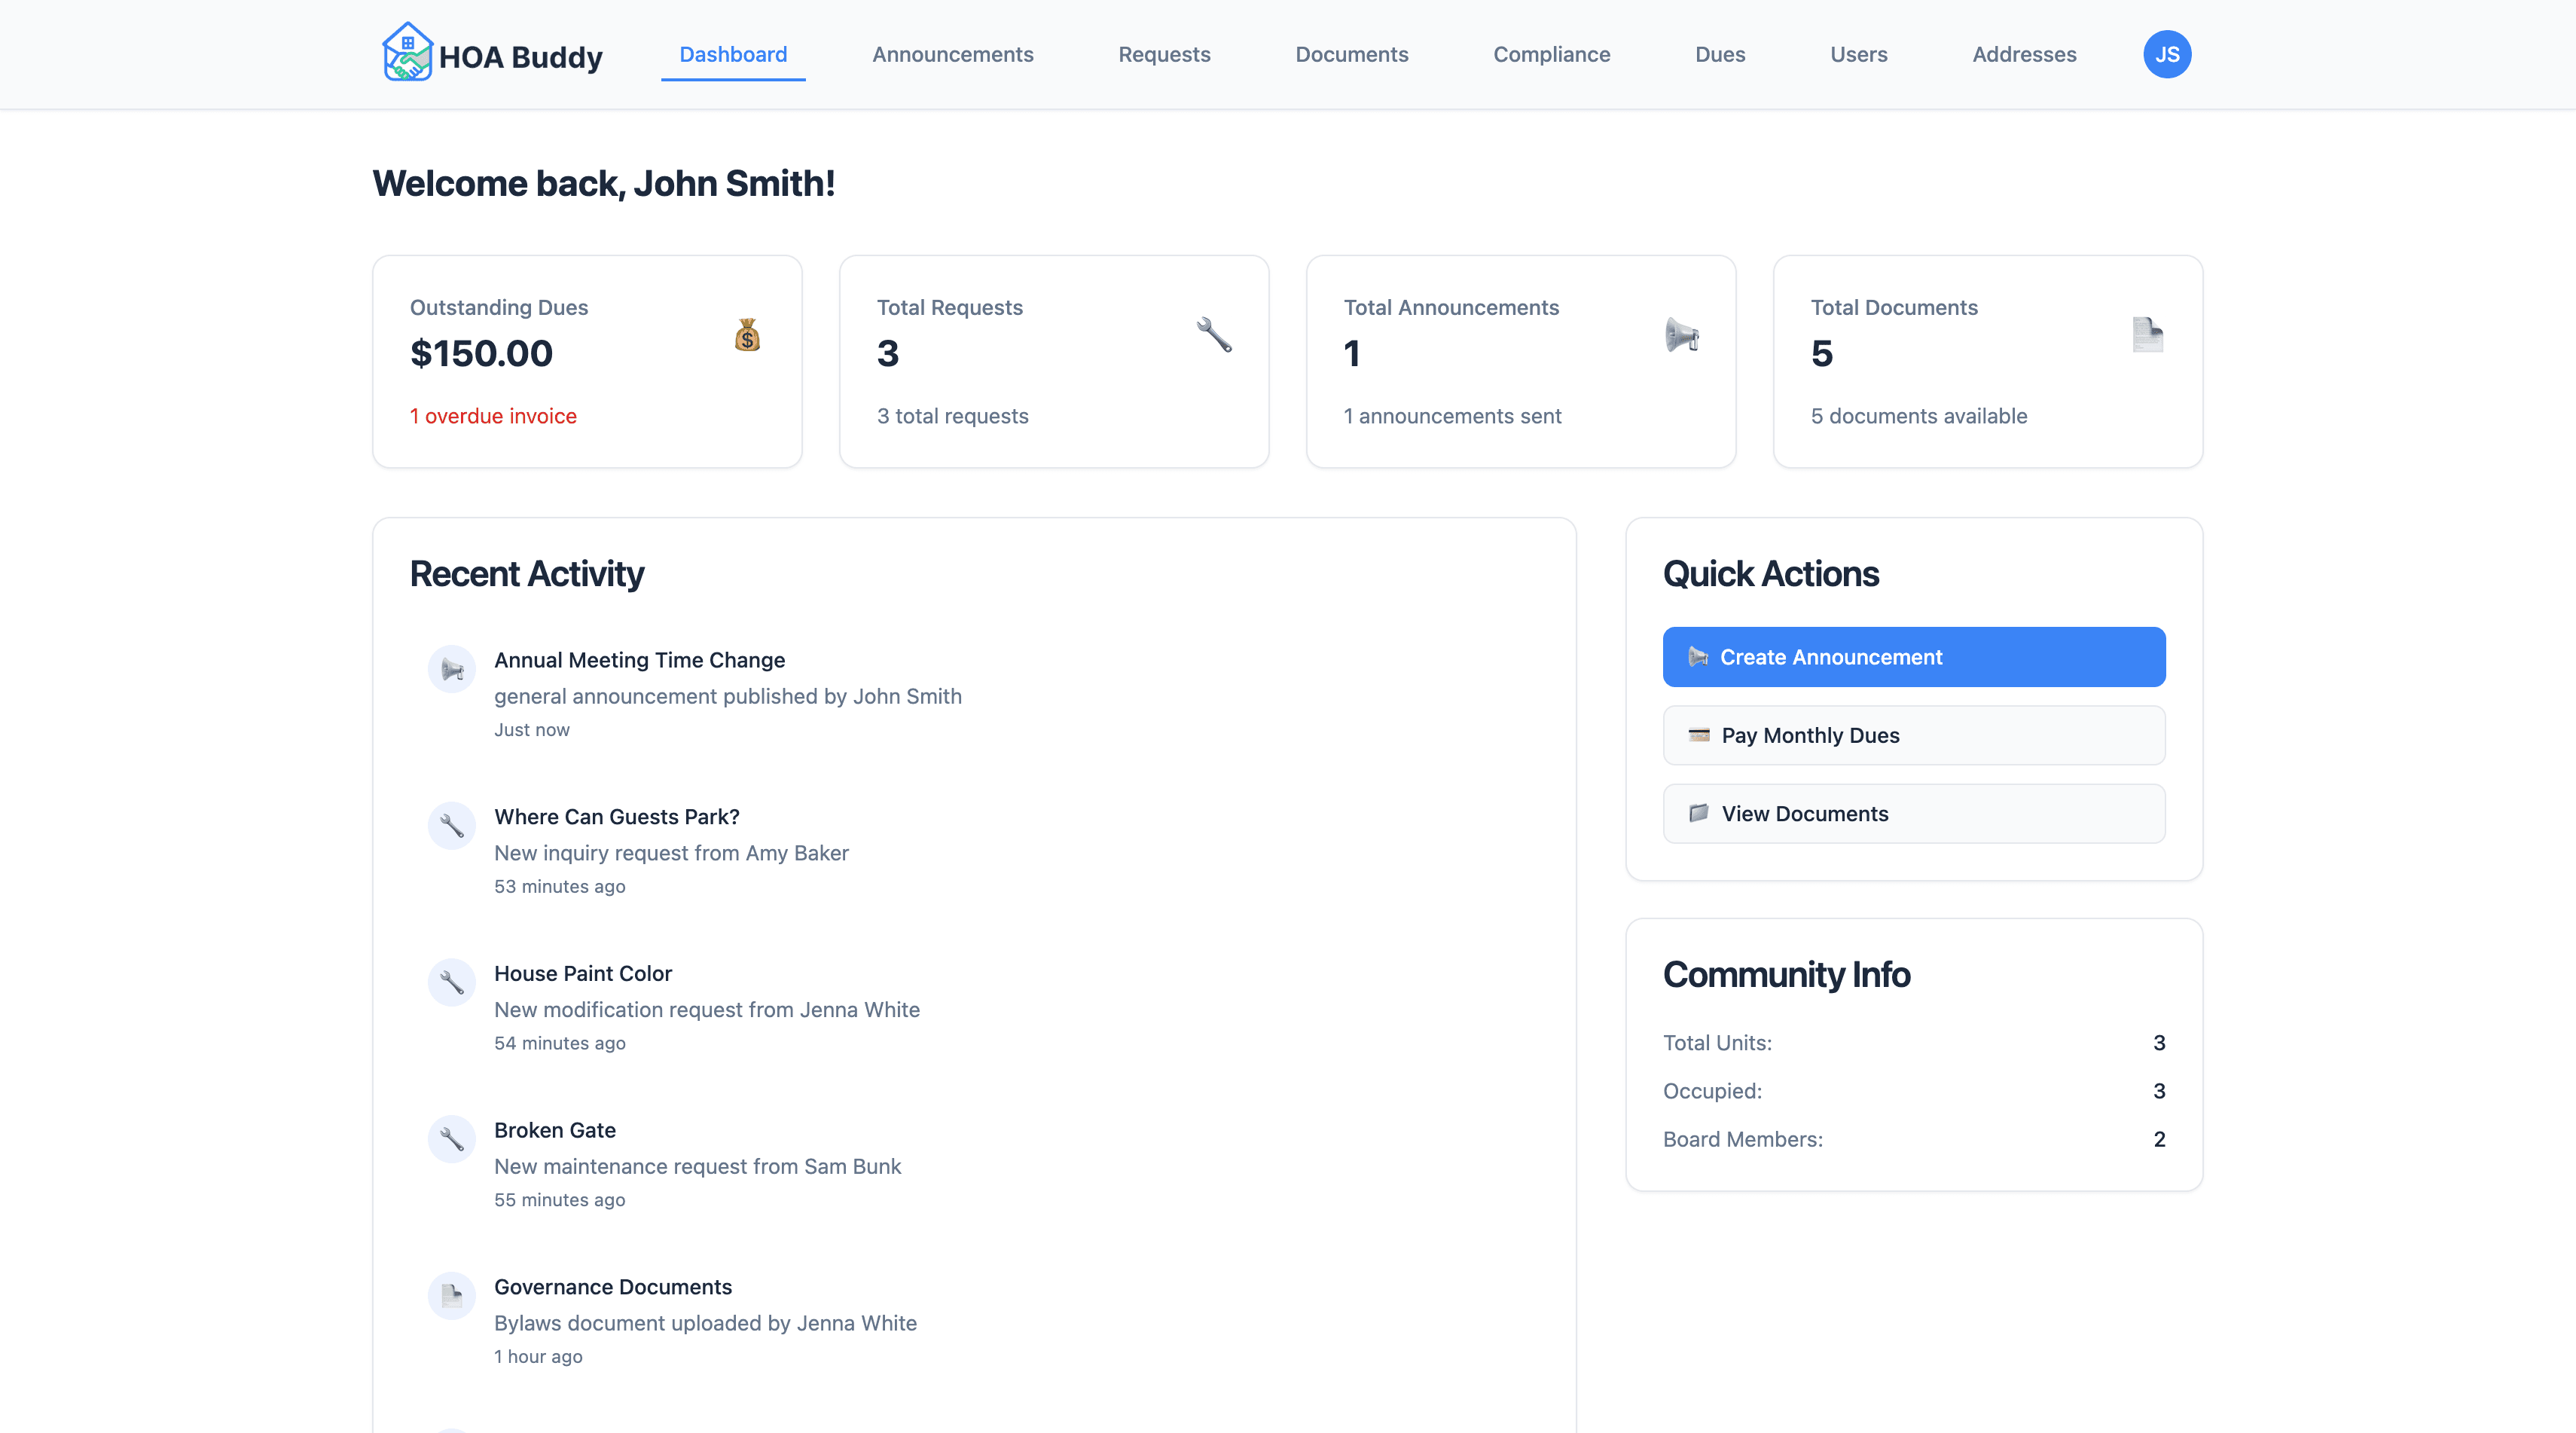Click the 'Just now' timestamp
Viewport: 2576px width, 1433px height.
532,730
